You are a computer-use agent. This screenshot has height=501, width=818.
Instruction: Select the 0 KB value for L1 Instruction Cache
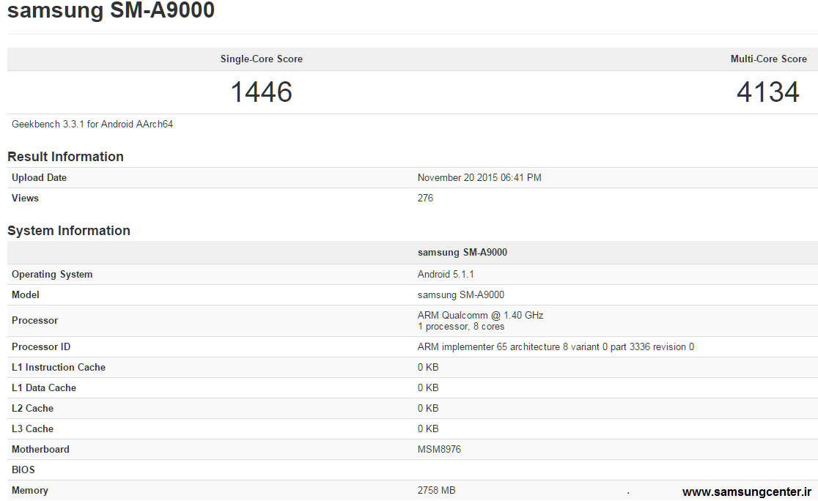(x=428, y=368)
